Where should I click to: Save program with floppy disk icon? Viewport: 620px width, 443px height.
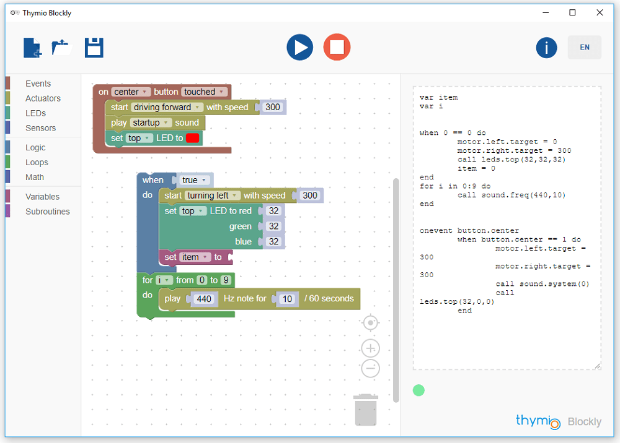point(94,48)
